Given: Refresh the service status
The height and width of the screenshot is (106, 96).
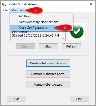Looking at the screenshot, I should pyautogui.click(x=72, y=46).
